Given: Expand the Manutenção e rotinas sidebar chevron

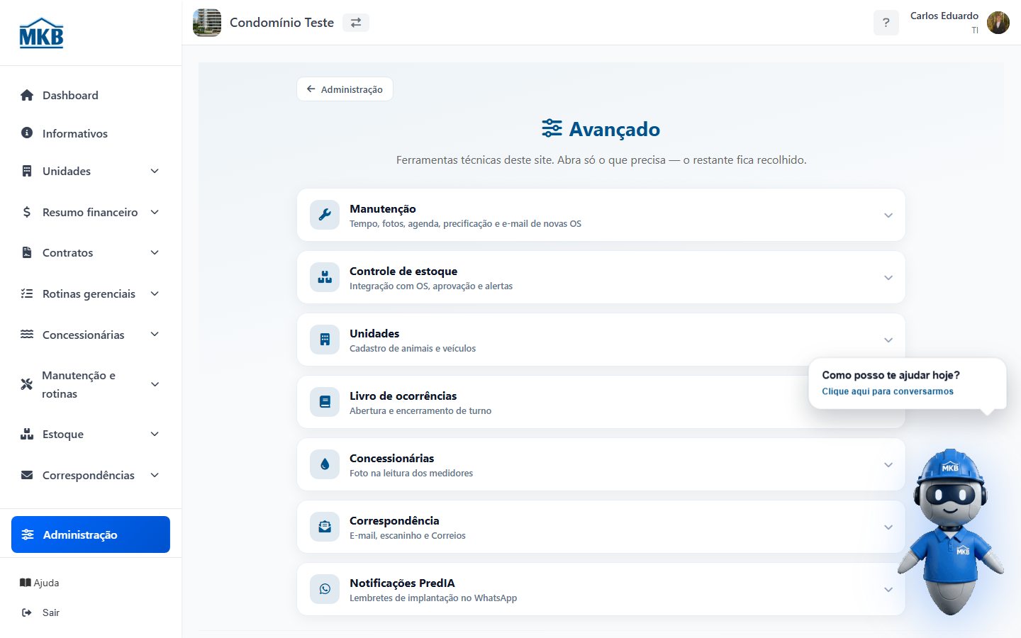Looking at the screenshot, I should click(x=155, y=384).
